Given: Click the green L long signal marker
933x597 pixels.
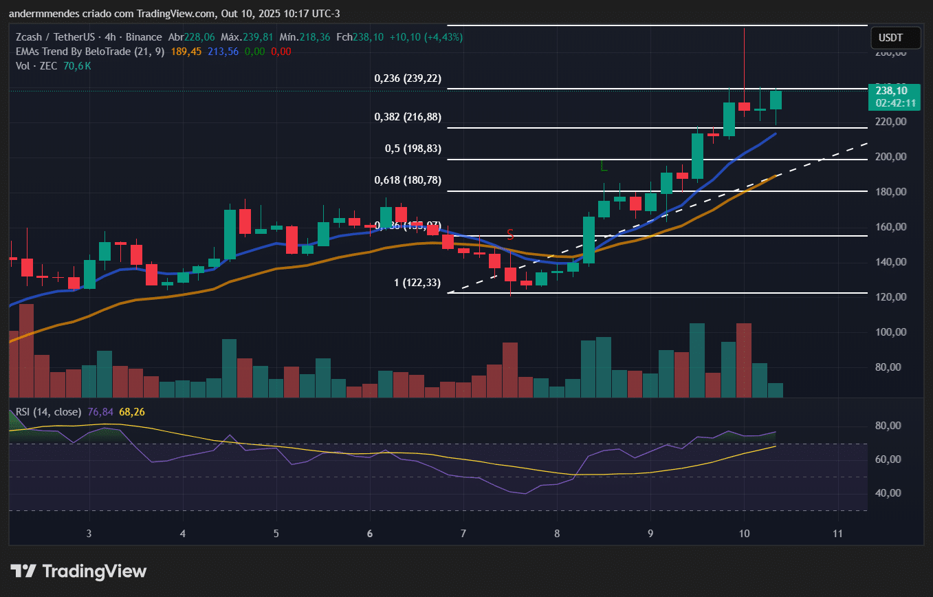Looking at the screenshot, I should [604, 166].
